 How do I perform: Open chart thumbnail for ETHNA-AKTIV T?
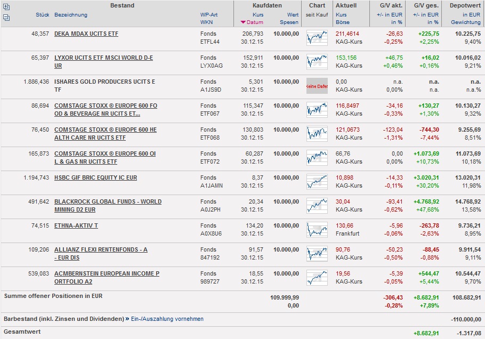[x=317, y=230]
